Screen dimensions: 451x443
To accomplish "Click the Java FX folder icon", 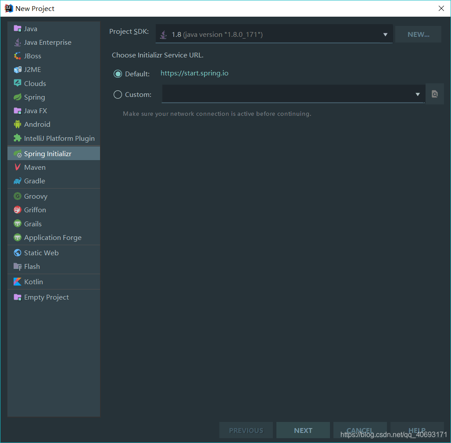I will tap(18, 111).
